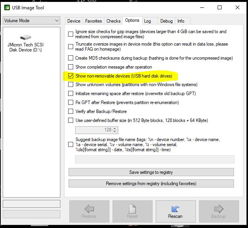Click the Rescan icon button
Viewport: 248px width, 228px height.
176,211
